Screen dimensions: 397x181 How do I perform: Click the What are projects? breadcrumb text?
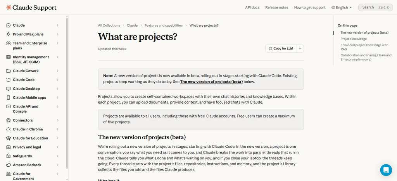coord(204,25)
